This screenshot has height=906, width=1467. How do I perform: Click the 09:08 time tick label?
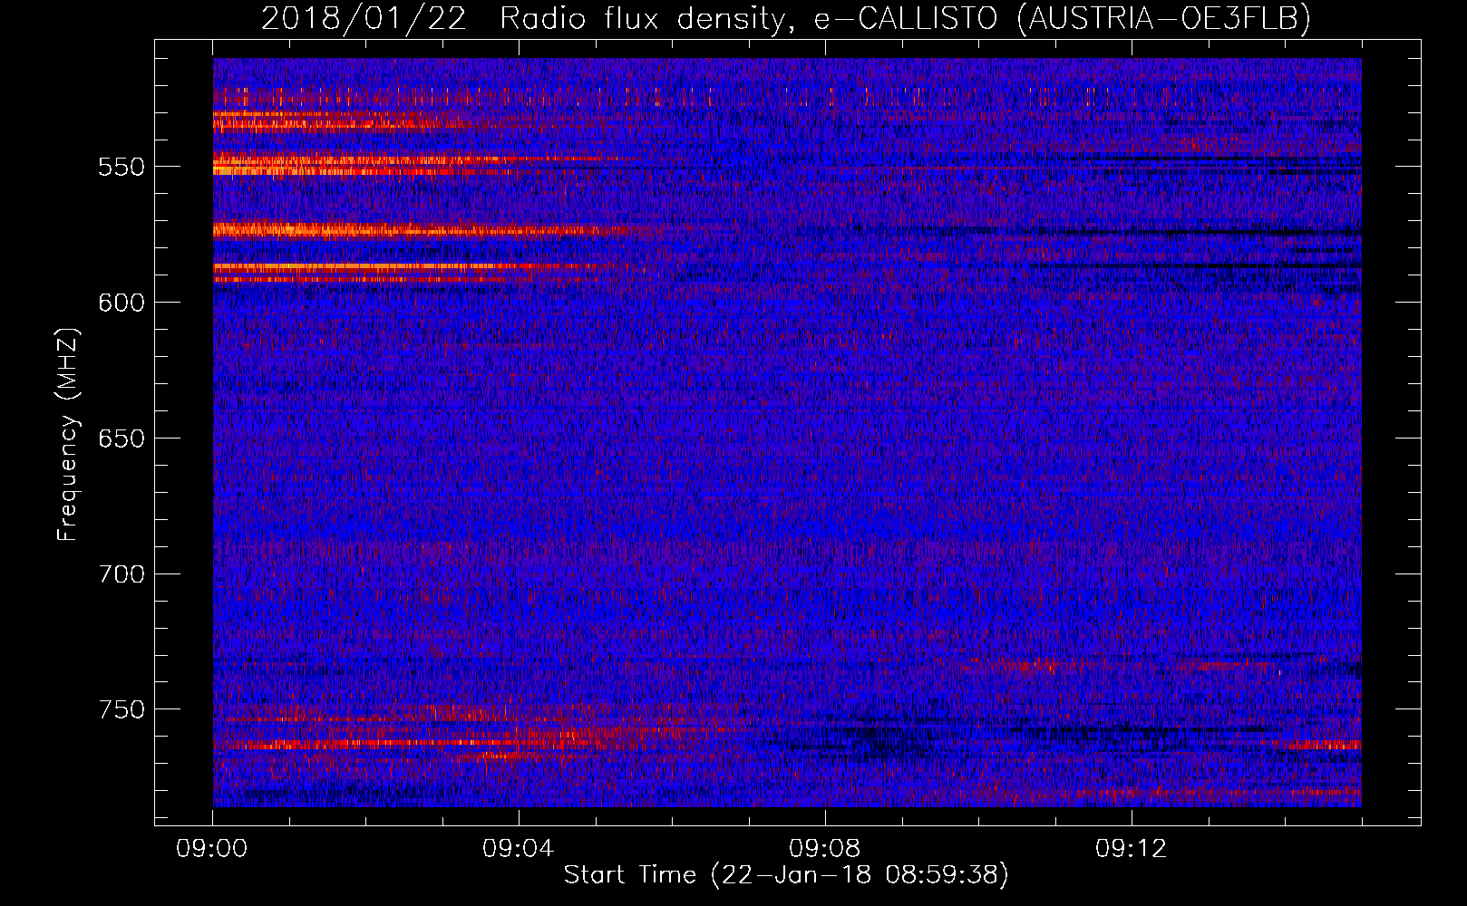pyautogui.click(x=825, y=849)
